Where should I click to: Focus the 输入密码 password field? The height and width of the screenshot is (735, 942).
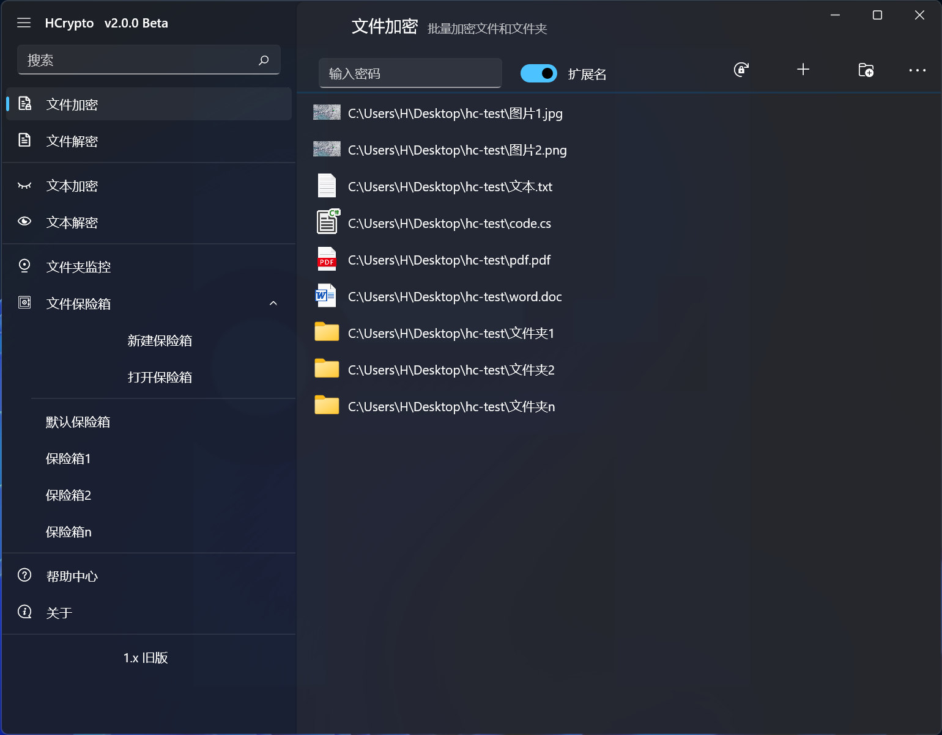(410, 73)
